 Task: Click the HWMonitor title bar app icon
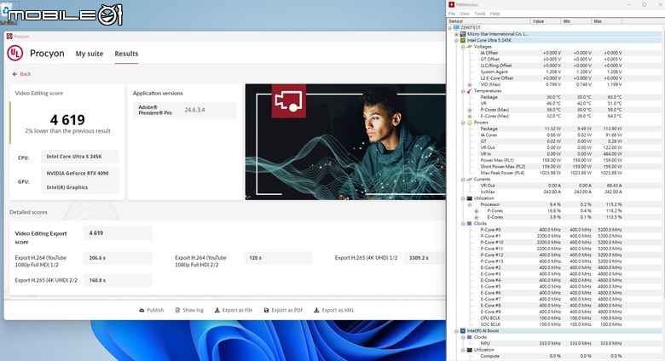(x=452, y=4)
